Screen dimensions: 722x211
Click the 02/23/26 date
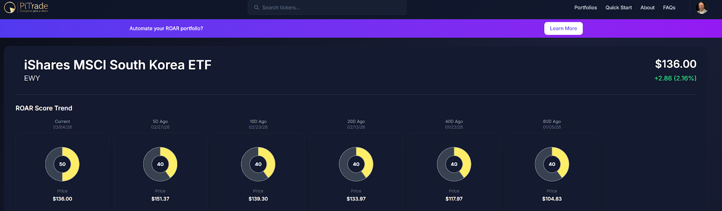tap(258, 127)
